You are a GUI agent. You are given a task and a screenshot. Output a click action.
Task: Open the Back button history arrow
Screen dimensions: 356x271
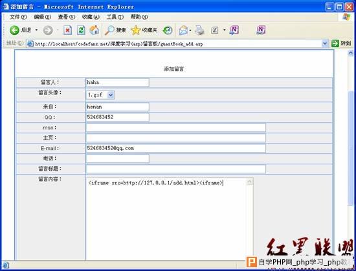coord(36,30)
